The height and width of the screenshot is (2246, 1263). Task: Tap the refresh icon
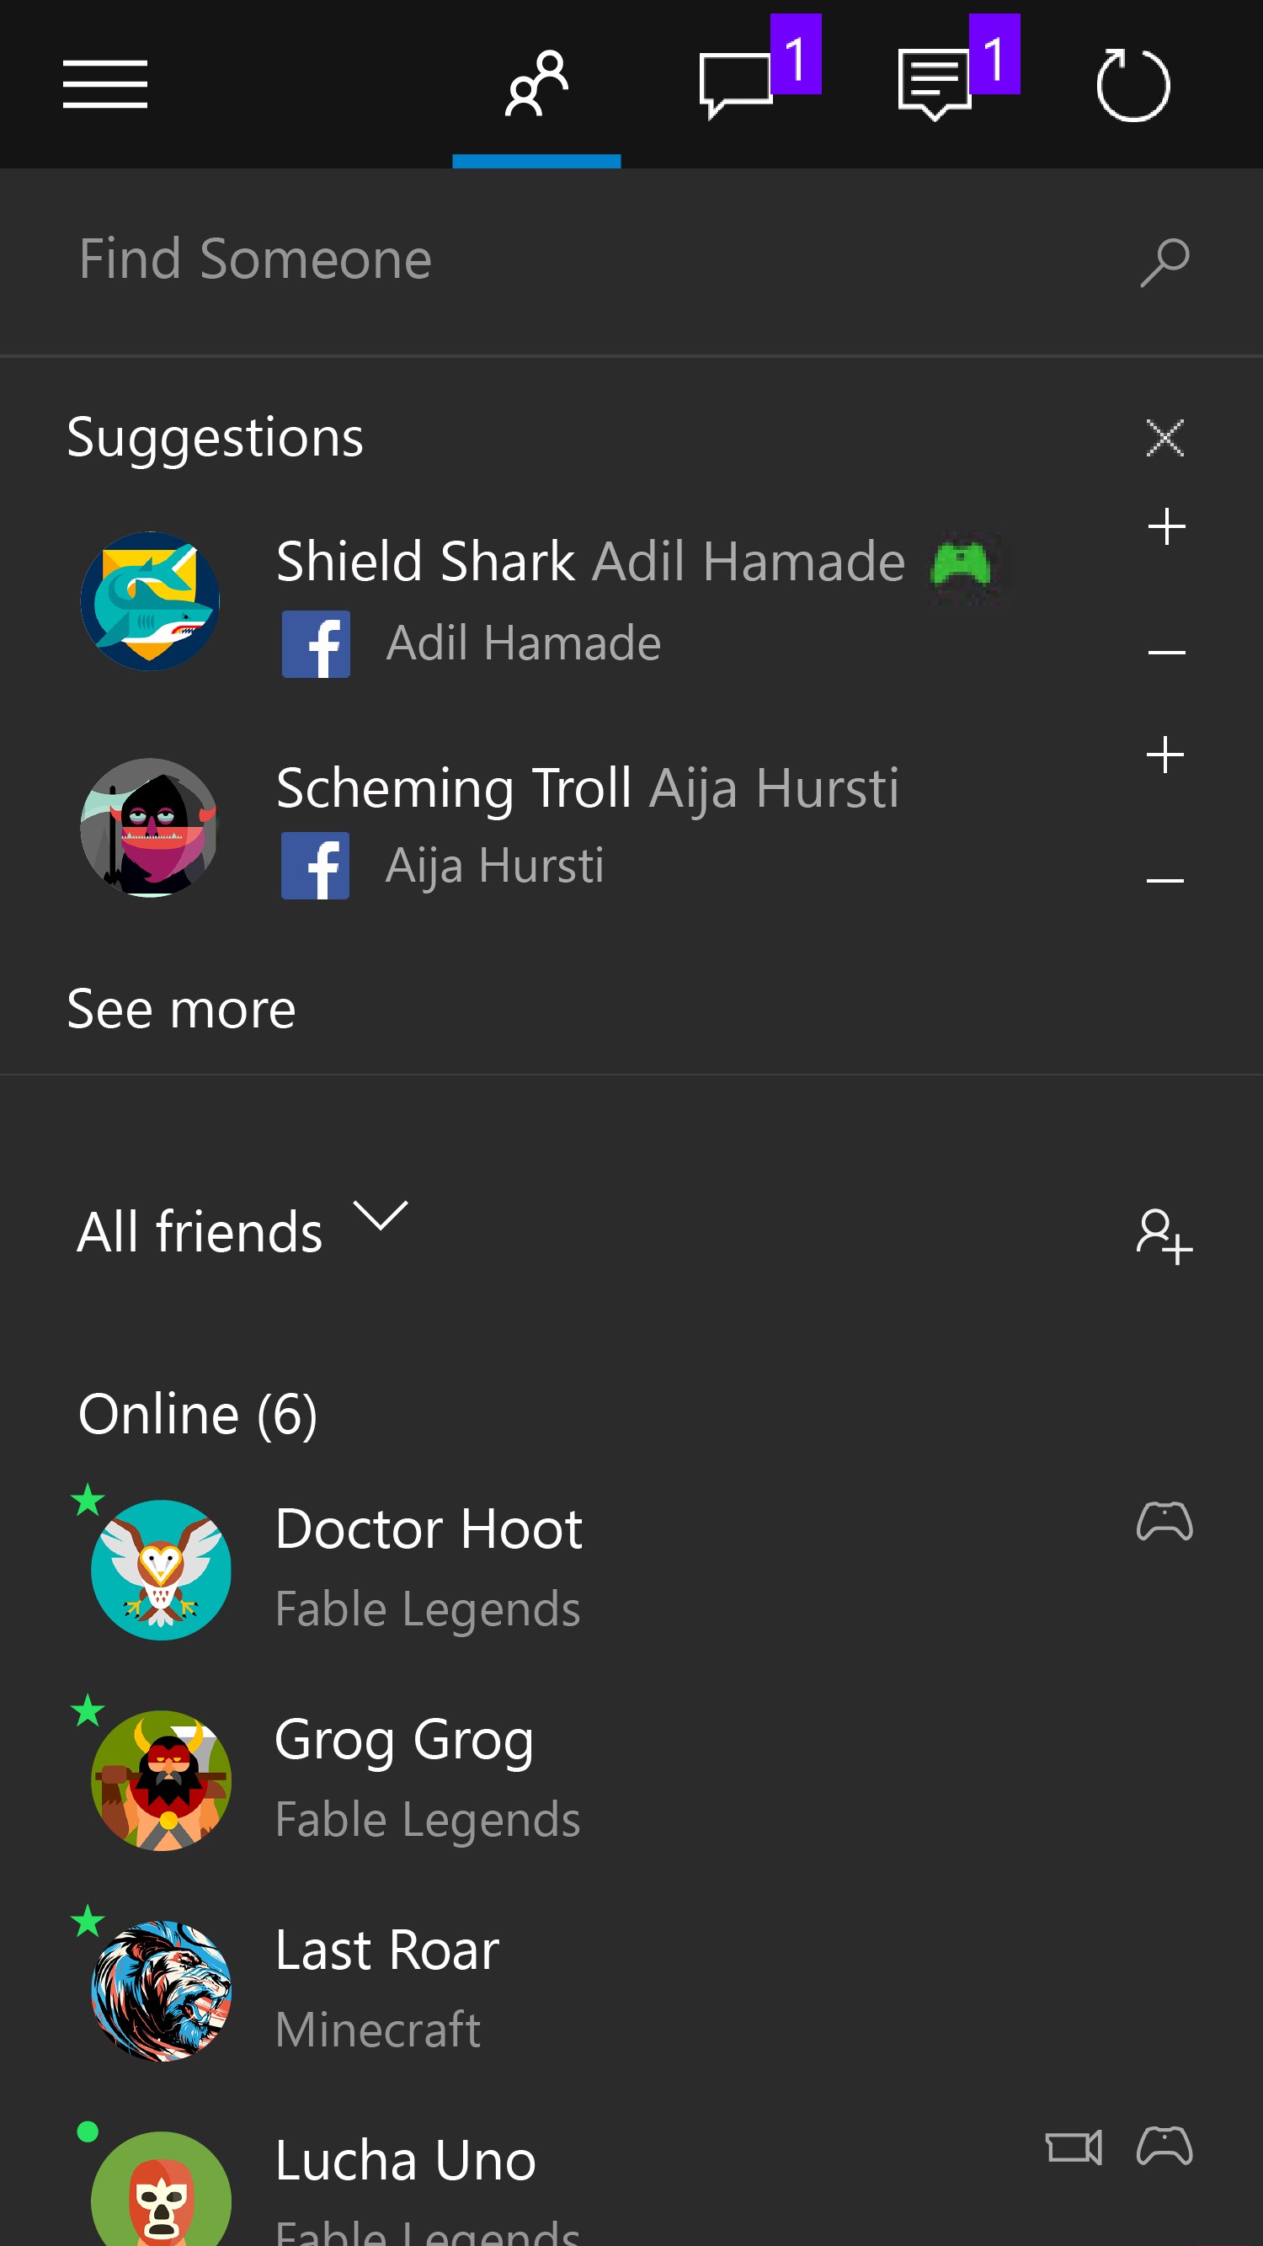tap(1132, 84)
